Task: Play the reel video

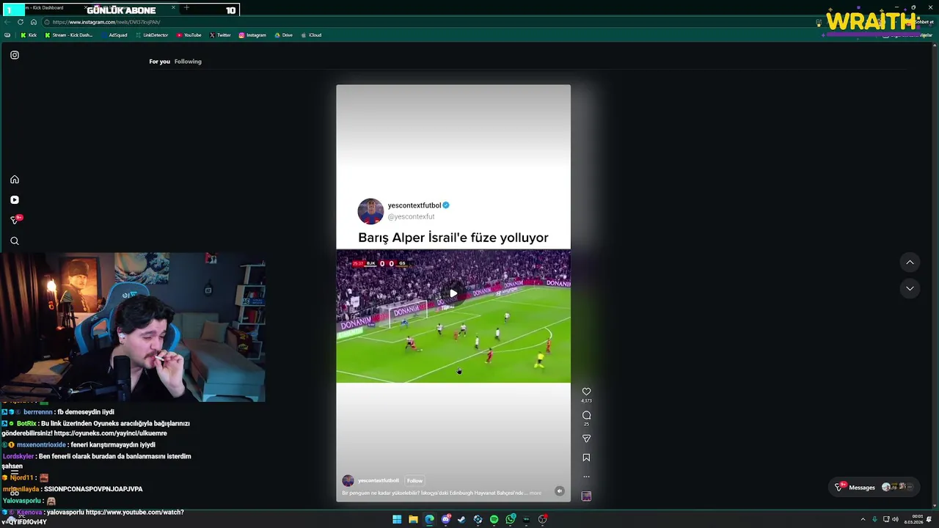Action: (x=453, y=293)
